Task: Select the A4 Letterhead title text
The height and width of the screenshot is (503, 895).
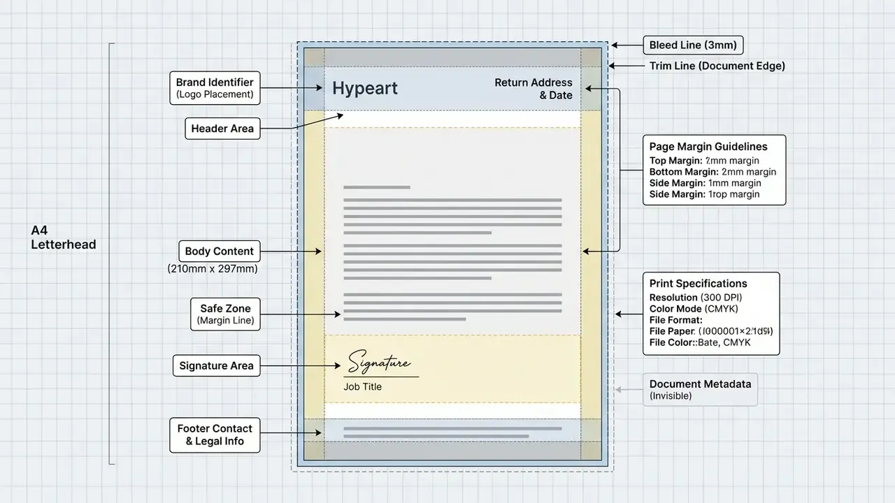Action: coord(64,238)
